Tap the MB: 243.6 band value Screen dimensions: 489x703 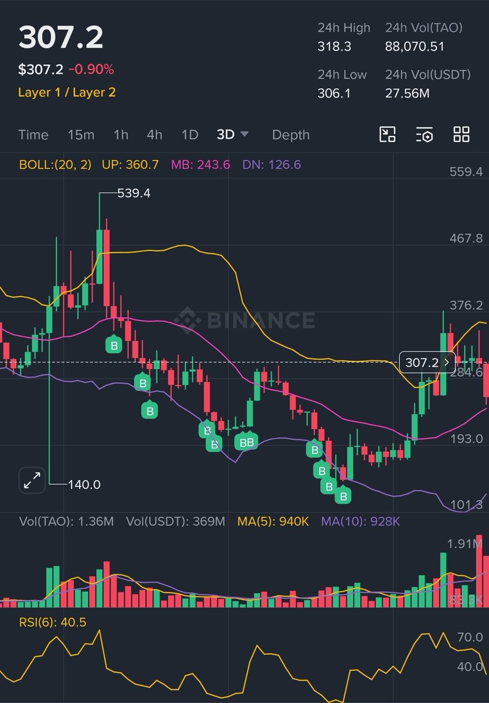point(200,165)
